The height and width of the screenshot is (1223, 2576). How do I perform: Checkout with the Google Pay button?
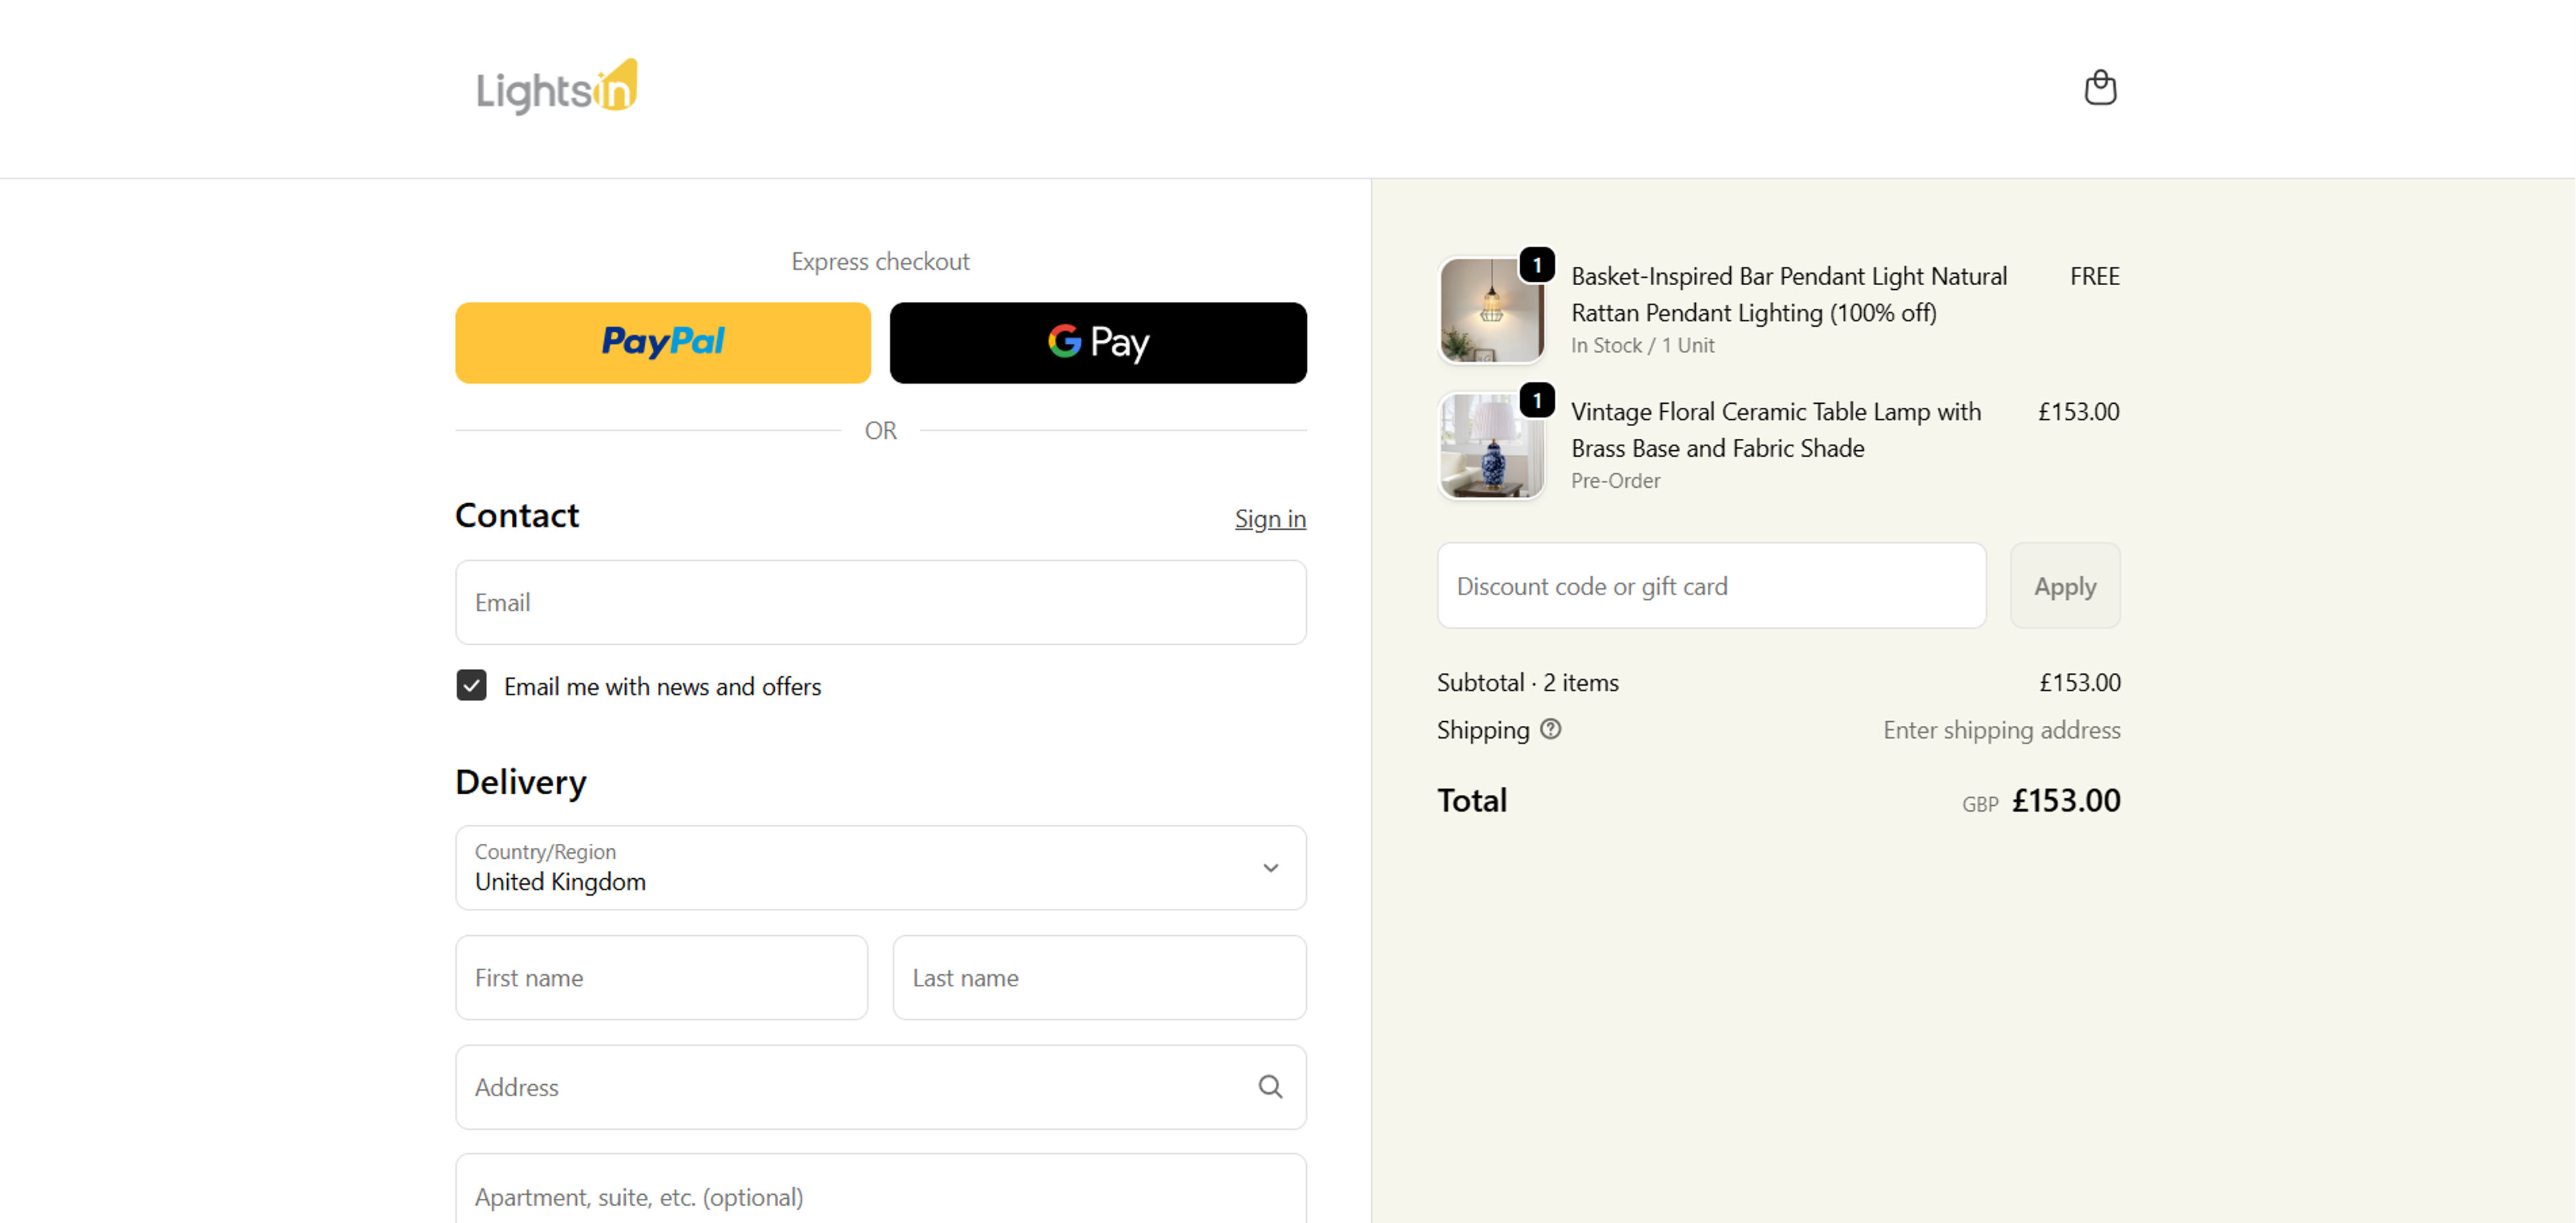[x=1098, y=343]
